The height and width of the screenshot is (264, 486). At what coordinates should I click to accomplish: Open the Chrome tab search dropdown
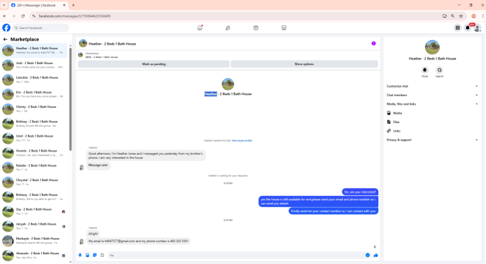point(4,5)
